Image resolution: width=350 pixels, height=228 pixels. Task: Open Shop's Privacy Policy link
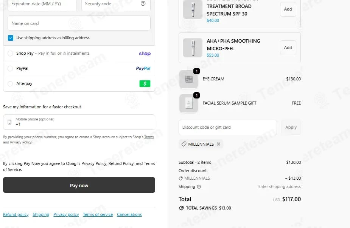coord(21,142)
